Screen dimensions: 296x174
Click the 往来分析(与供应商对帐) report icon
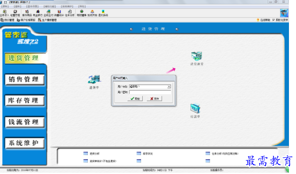click(208, 153)
